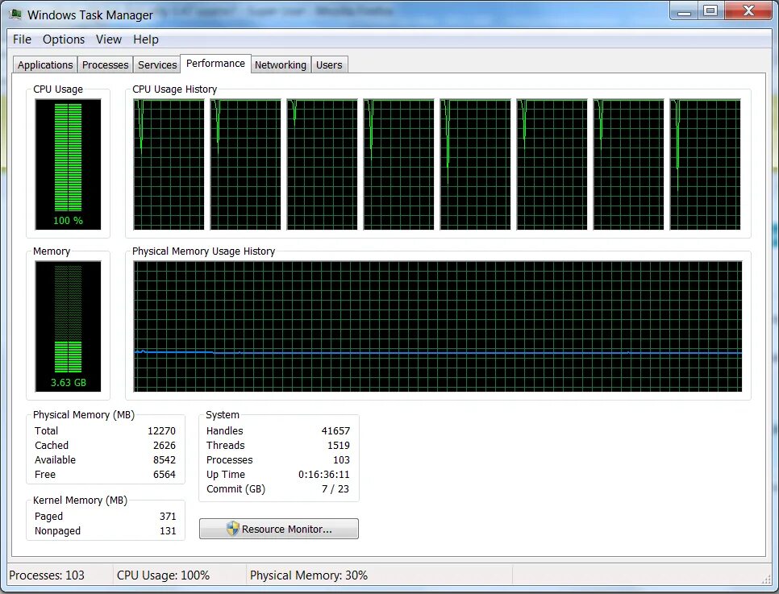Open the View menu
The width and height of the screenshot is (779, 594).
coord(109,39)
